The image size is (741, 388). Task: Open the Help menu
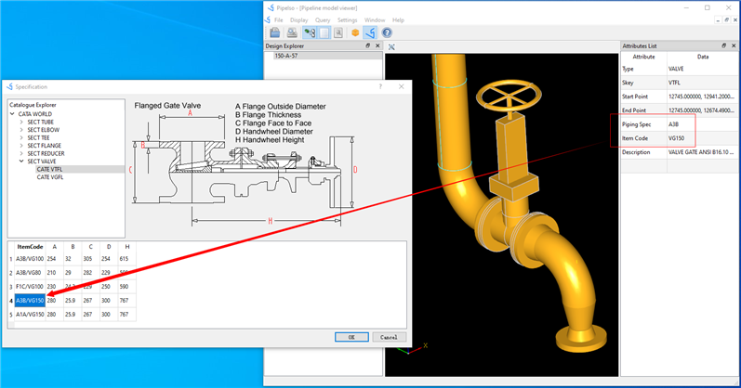398,19
